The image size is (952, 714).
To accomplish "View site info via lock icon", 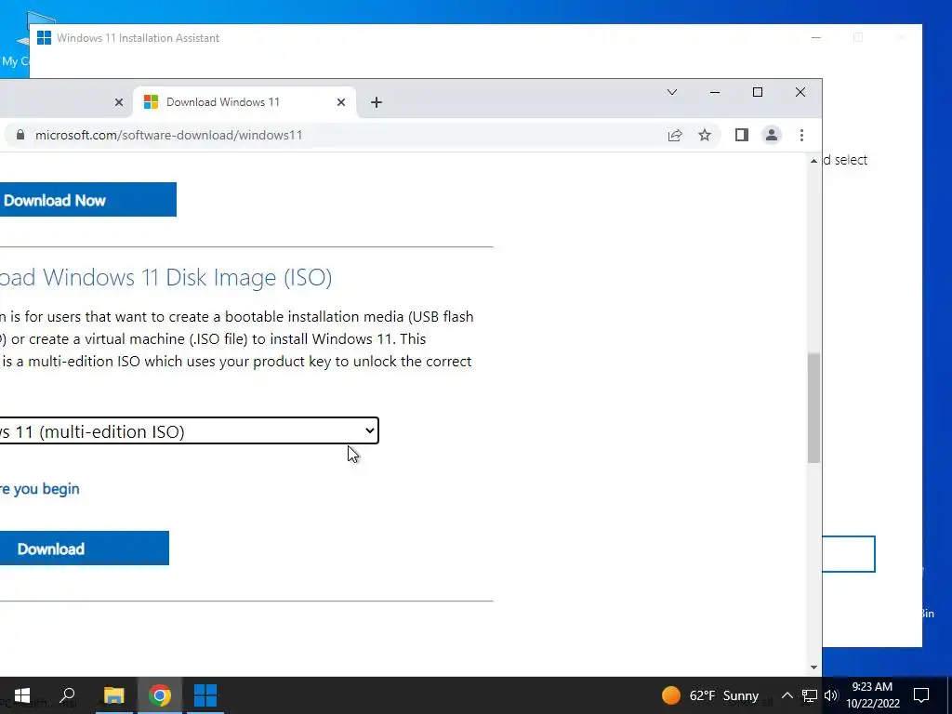I will tap(20, 135).
